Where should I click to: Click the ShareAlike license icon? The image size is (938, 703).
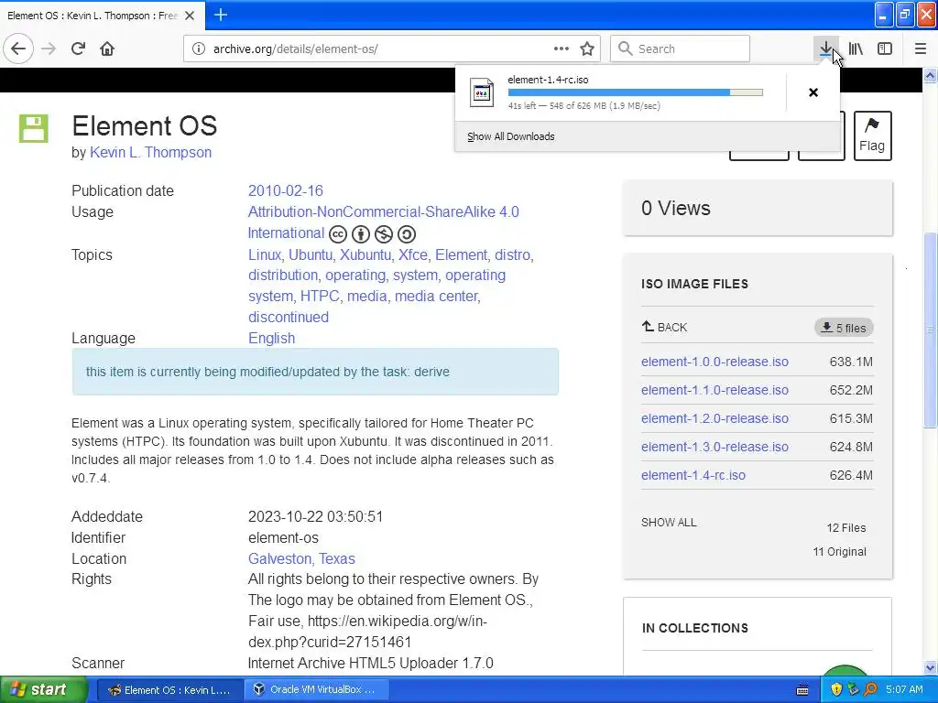pyautogui.click(x=406, y=233)
